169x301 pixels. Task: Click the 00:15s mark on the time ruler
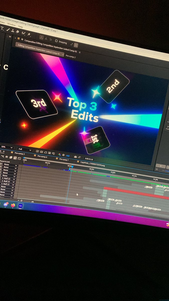48,163
